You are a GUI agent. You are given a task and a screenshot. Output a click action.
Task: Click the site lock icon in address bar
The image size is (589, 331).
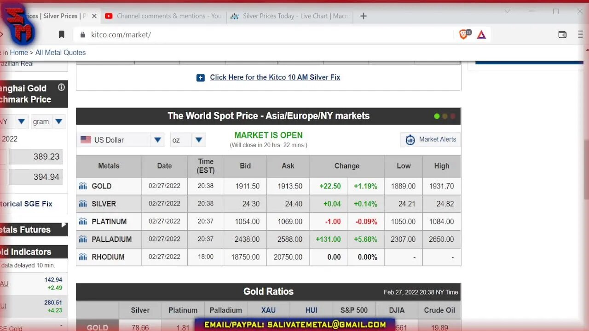(x=83, y=34)
